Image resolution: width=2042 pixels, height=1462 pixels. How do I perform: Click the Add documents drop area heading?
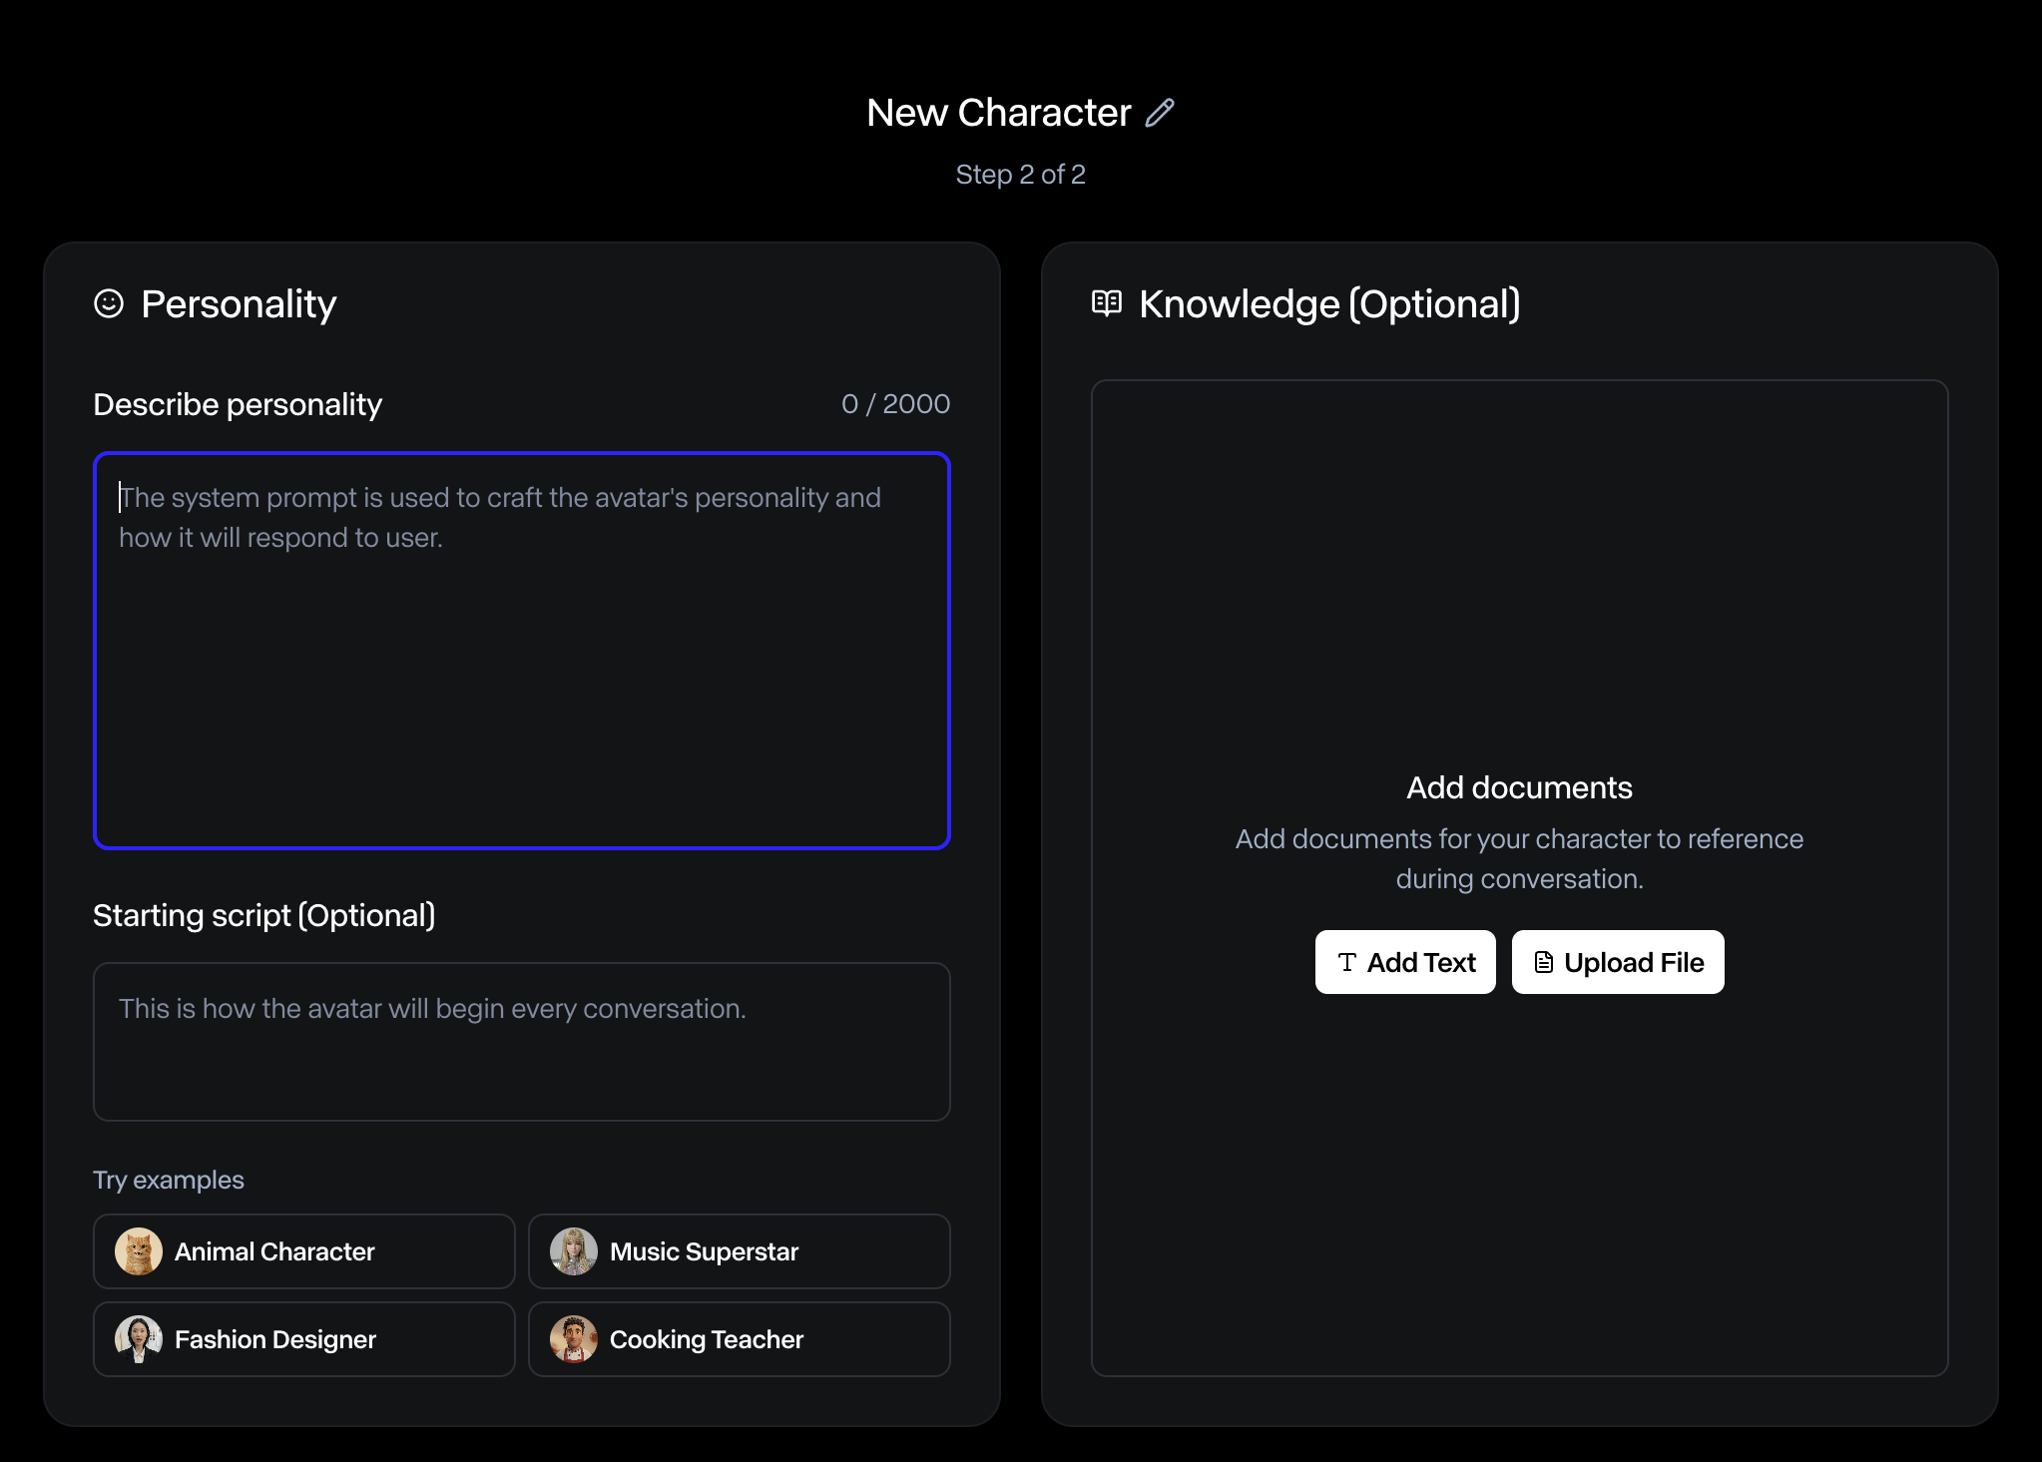coord(1519,787)
